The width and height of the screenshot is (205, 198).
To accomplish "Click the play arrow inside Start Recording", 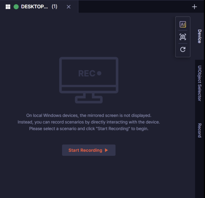I will pyautogui.click(x=106, y=150).
